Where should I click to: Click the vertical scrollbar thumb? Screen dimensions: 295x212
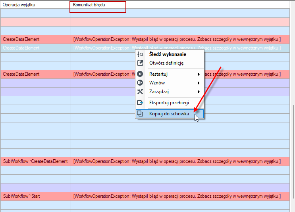[x=294, y=151]
